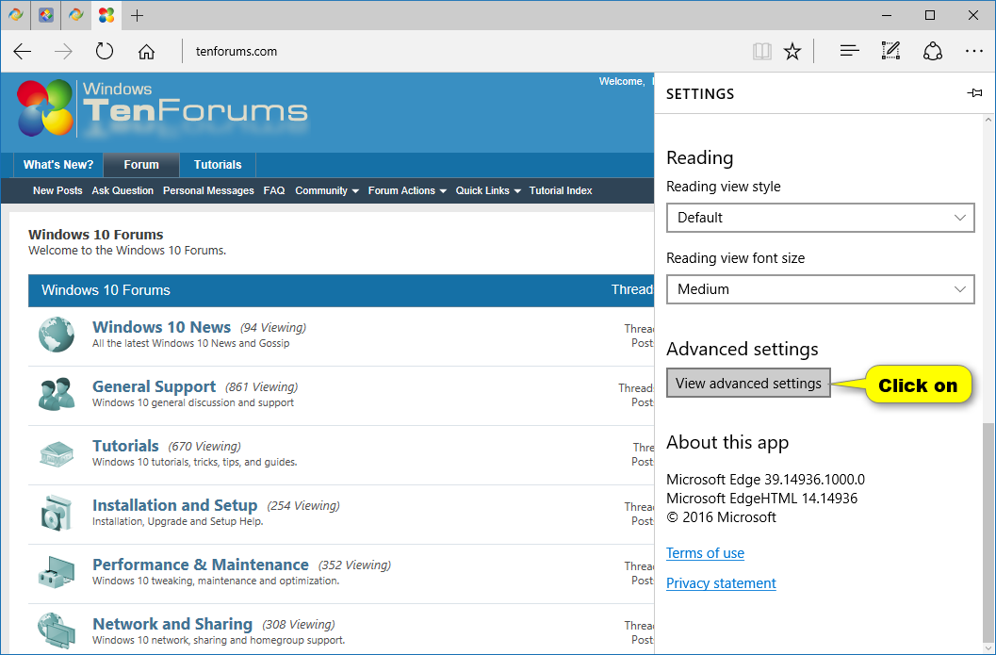
Task: Open the Installation and Setup forum
Action: 174,505
